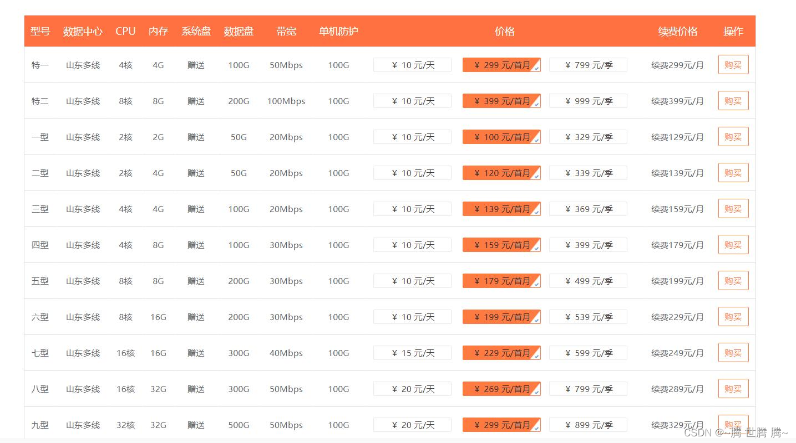
Task: Click 购买 button in 四型 row
Action: pyautogui.click(x=733, y=245)
